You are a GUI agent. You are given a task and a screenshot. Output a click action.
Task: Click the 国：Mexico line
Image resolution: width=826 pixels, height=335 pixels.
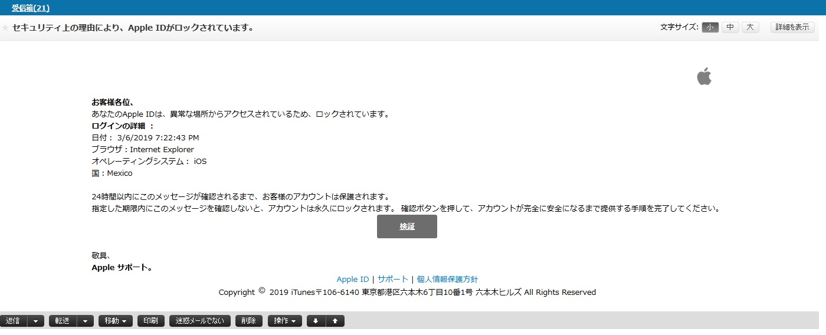112,173
